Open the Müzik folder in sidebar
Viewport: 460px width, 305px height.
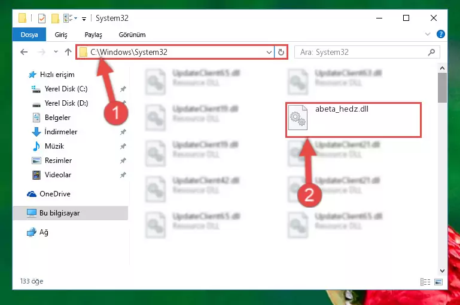click(x=54, y=146)
